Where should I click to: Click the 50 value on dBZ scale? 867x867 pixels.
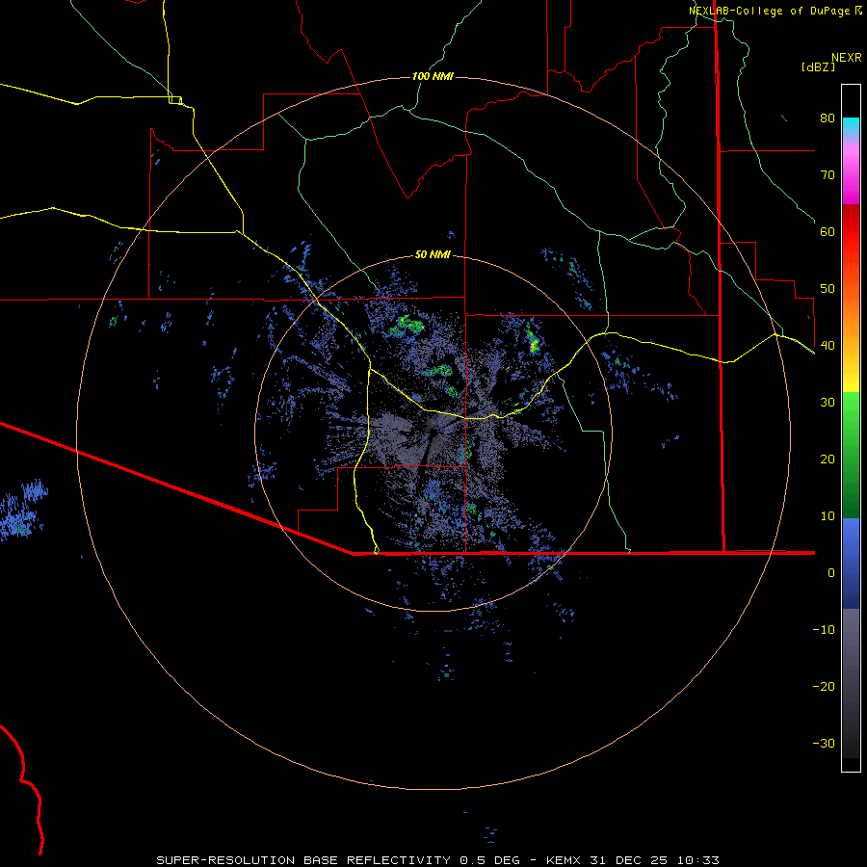click(x=828, y=289)
